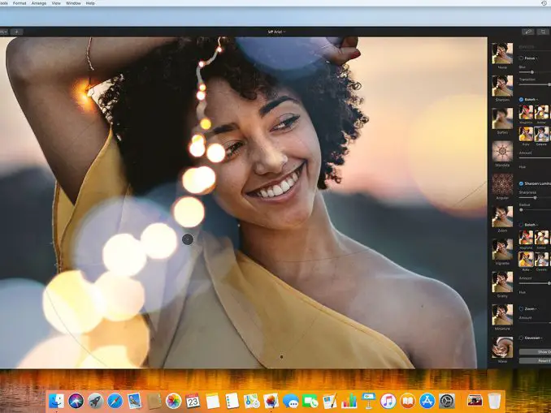Open the Format menu
Screen dimensions: 551x413
coord(20,3)
